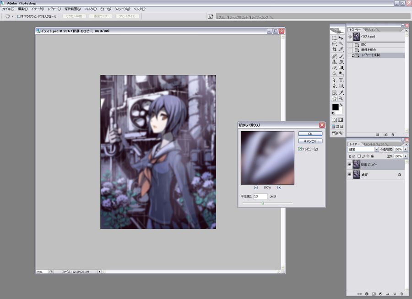Select the Lasso tool
Image resolution: width=412 pixels, height=299 pixels.
(334, 43)
